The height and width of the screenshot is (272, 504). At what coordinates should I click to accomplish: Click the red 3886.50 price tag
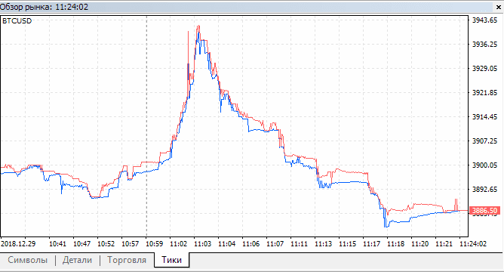point(484,211)
